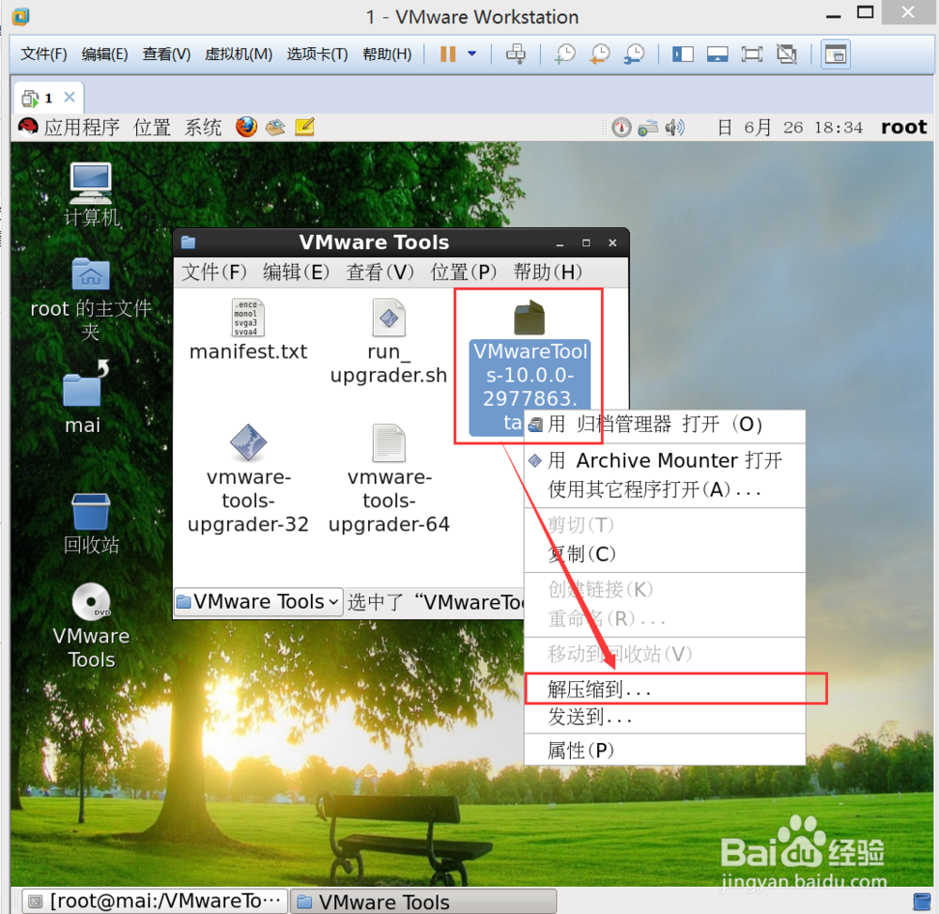Viewport: 939px width, 914px height.
Task: Send Ctrl+Alt+Del to the guest
Action: pyautogui.click(x=516, y=54)
